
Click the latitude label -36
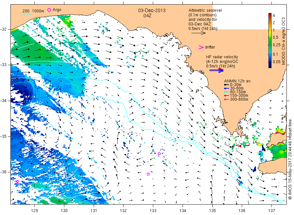(x=4, y=172)
